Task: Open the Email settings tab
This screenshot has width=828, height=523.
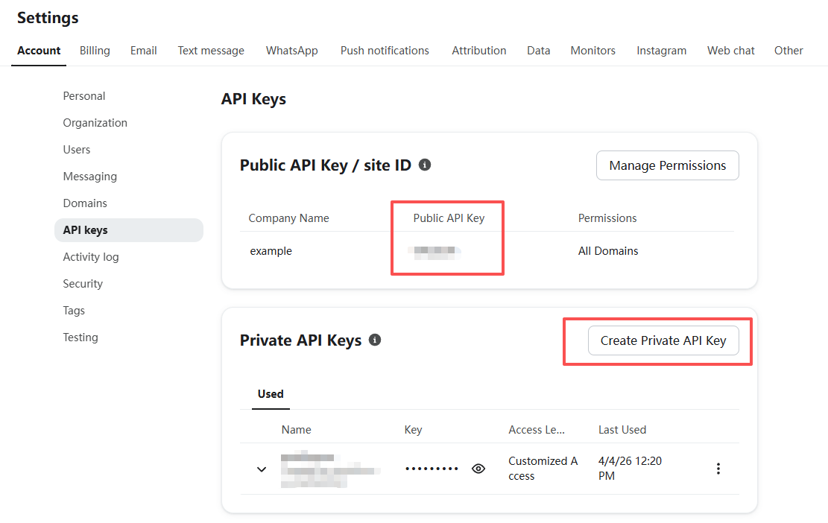Action: pos(143,51)
